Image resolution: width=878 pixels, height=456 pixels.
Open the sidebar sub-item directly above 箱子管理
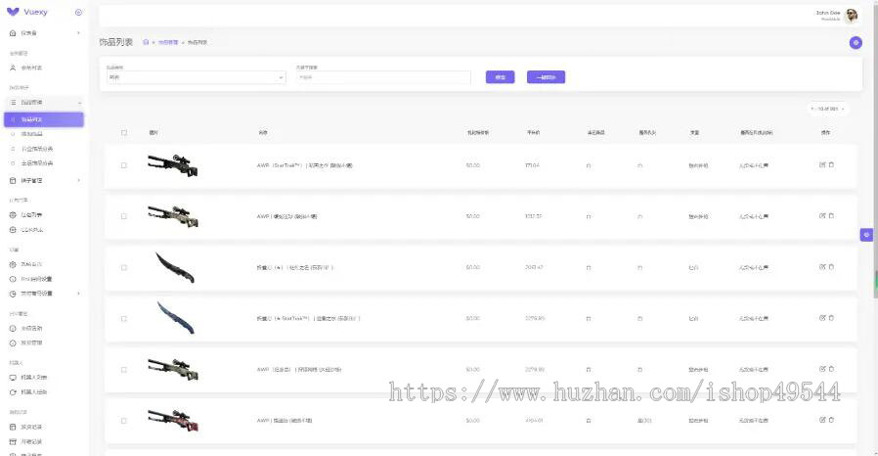[x=44, y=163]
